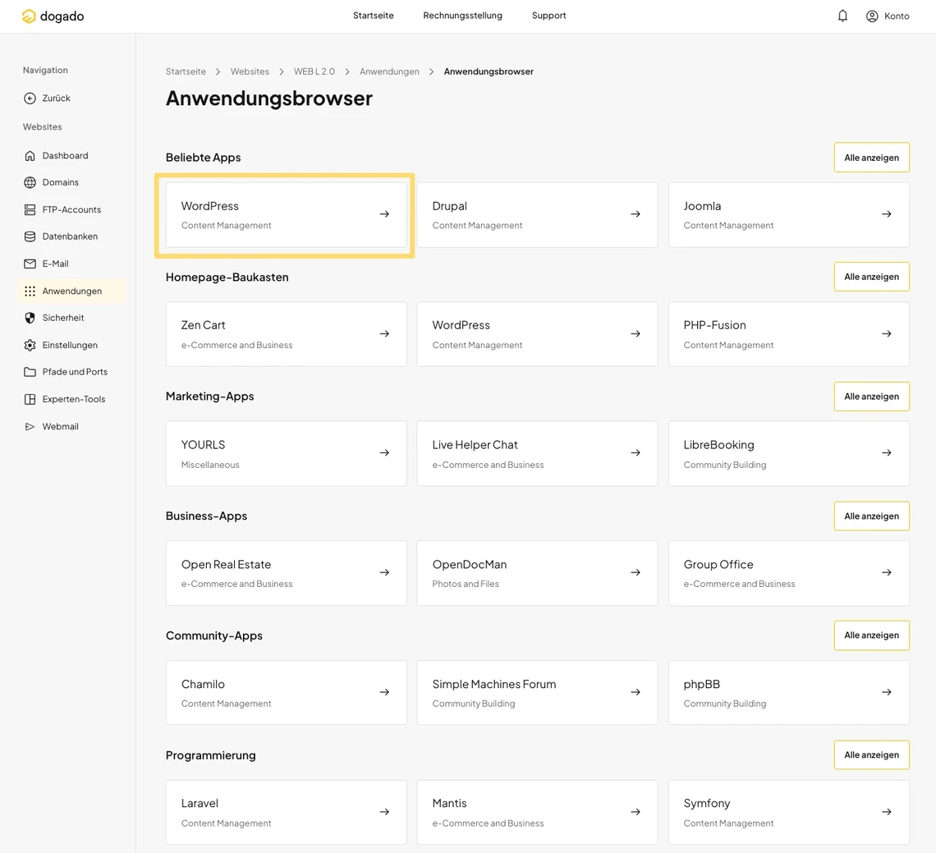Select Rechnungsstellung in the top navigation
Image resolution: width=936 pixels, height=853 pixels.
[x=462, y=16]
